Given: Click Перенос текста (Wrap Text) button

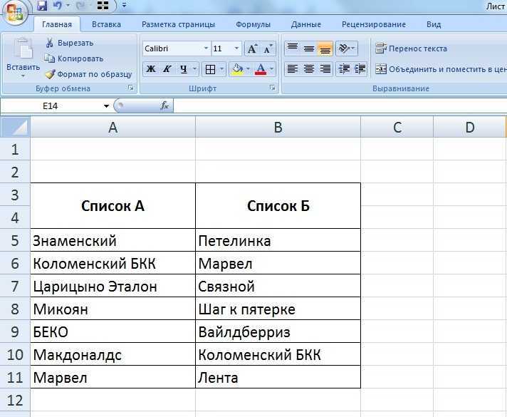Looking at the screenshot, I should 412,48.
